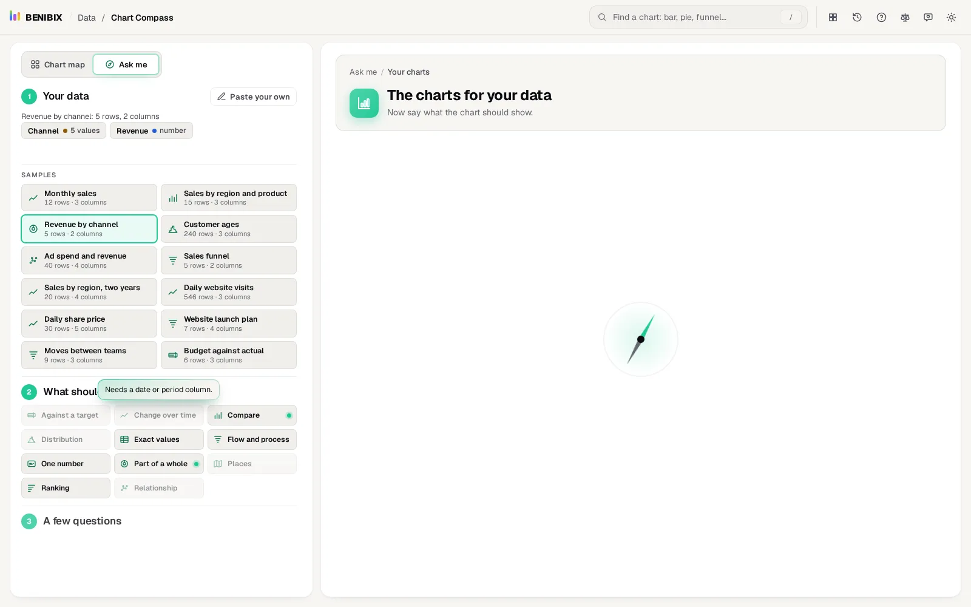This screenshot has height=607, width=971.
Task: Select the Moves between teams sample
Action: coord(89,355)
